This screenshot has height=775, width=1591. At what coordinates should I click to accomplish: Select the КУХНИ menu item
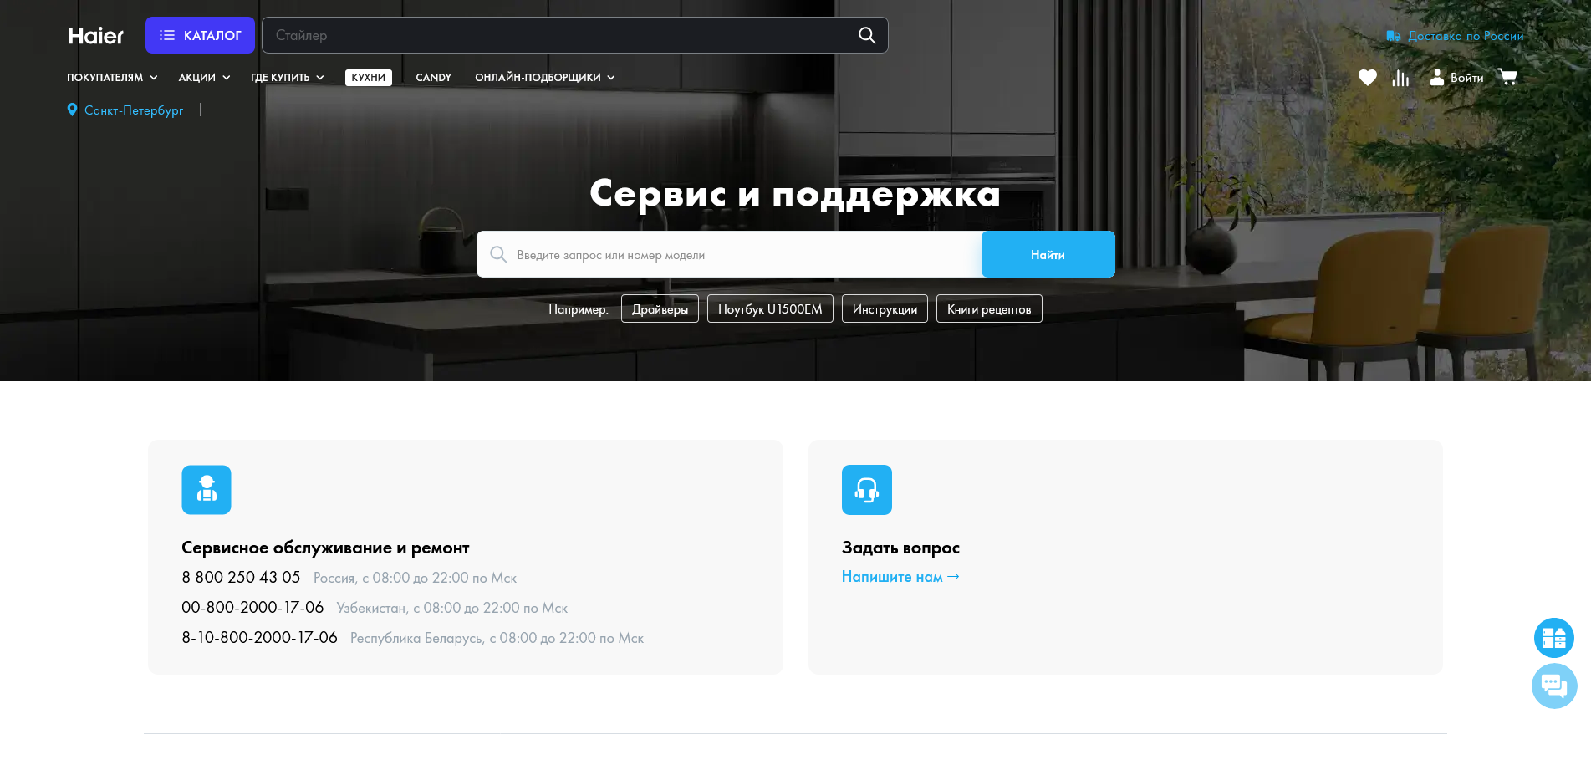click(x=369, y=77)
